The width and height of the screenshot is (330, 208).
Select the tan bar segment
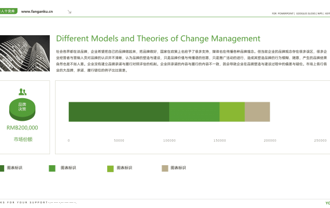tap(258, 112)
